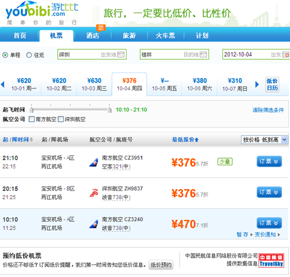The image size is (290, 277).
Task: Switch to the 火车票 tab
Action: 166,36
